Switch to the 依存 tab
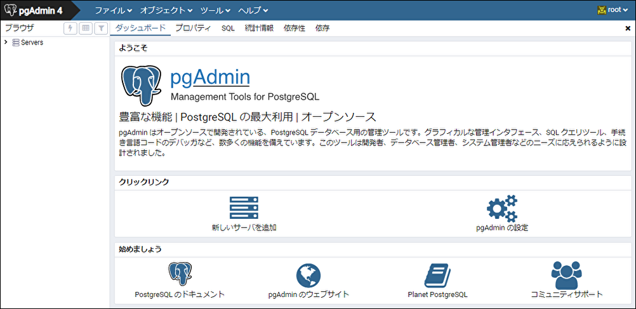The image size is (636, 309). click(322, 29)
